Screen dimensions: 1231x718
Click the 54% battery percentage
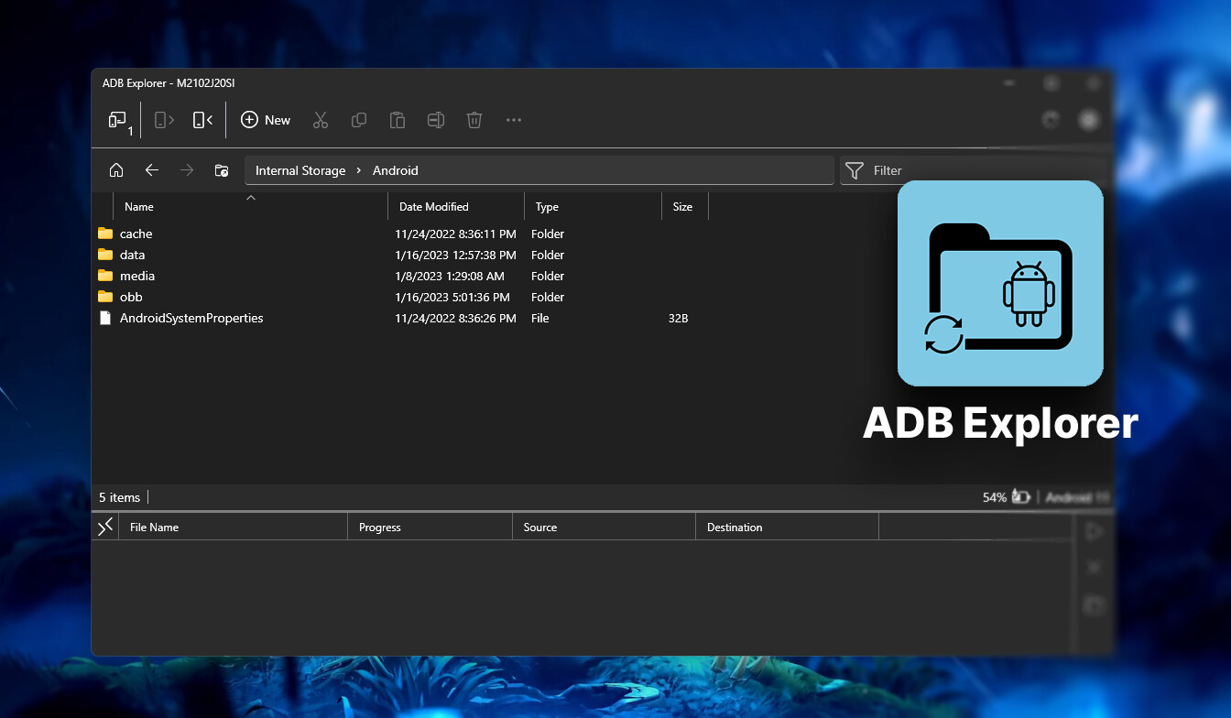tap(995, 497)
